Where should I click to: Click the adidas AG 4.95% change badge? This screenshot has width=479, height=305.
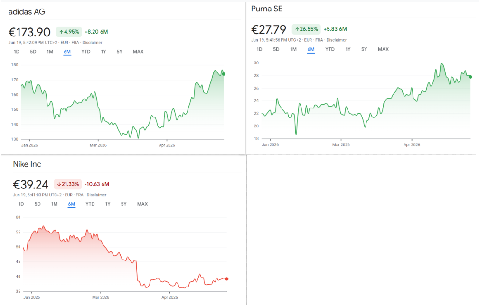click(x=69, y=32)
